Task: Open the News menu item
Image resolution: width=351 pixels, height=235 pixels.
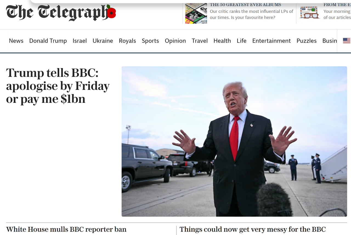Action: click(x=16, y=41)
